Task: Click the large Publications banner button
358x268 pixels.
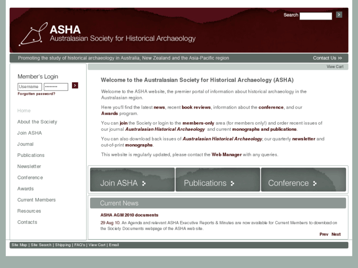Action: [x=218, y=179]
